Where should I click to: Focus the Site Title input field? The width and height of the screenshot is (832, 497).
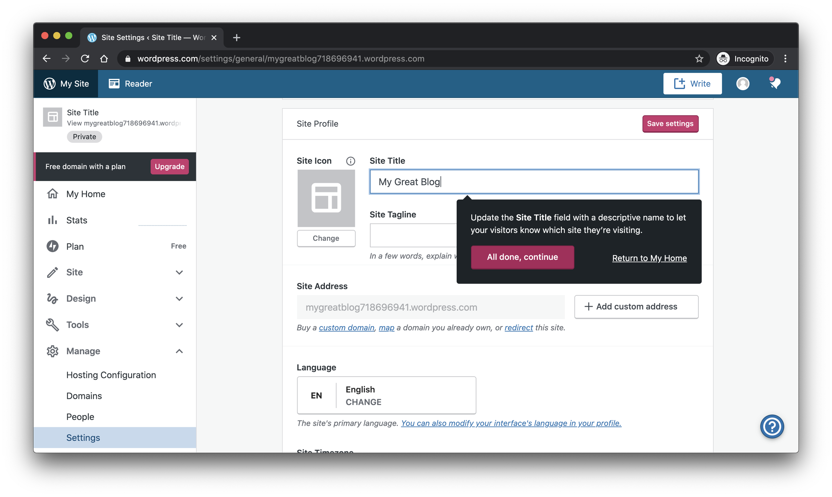click(x=534, y=182)
